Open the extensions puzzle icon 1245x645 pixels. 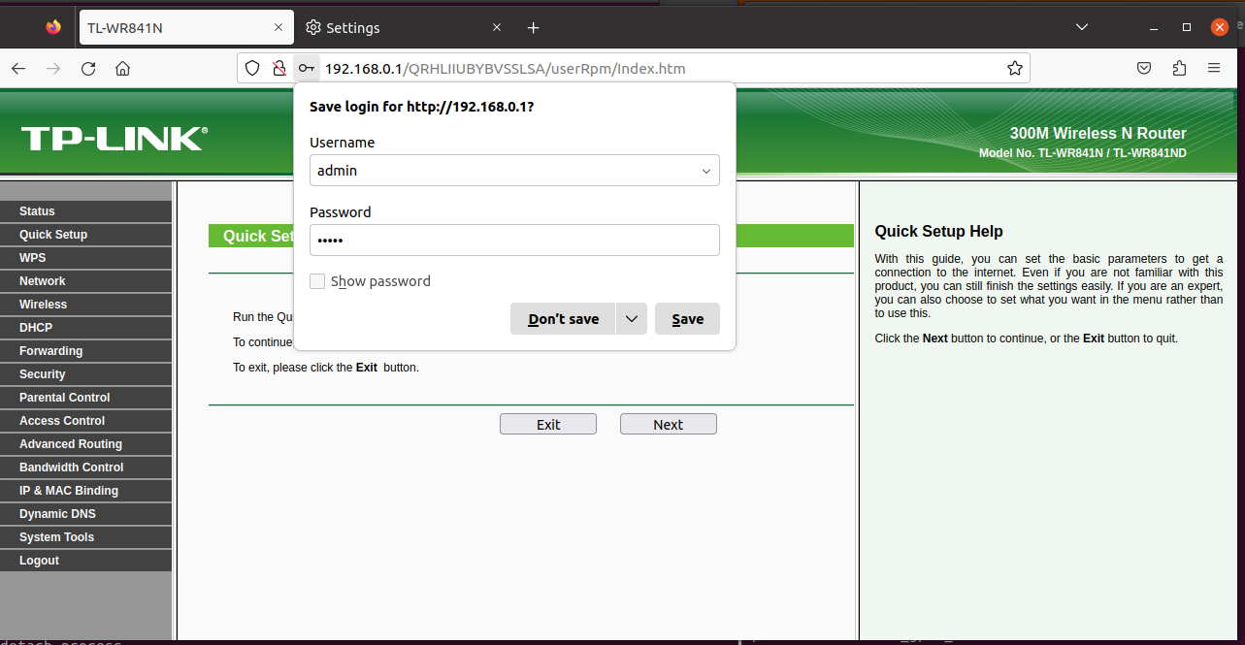pyautogui.click(x=1179, y=68)
